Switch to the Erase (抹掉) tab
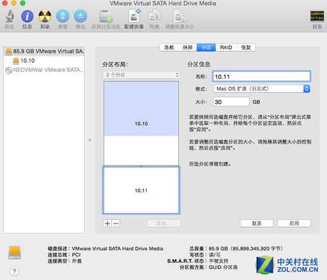The width and height of the screenshot is (327, 280). coord(187,47)
